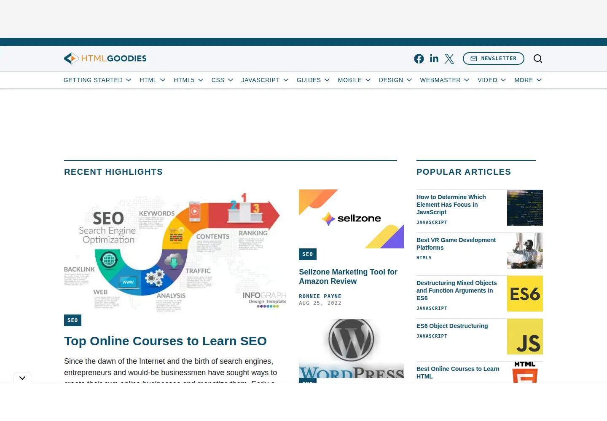Open How to Determine Which Element Has Focus
The width and height of the screenshot is (607, 421).
click(x=451, y=205)
